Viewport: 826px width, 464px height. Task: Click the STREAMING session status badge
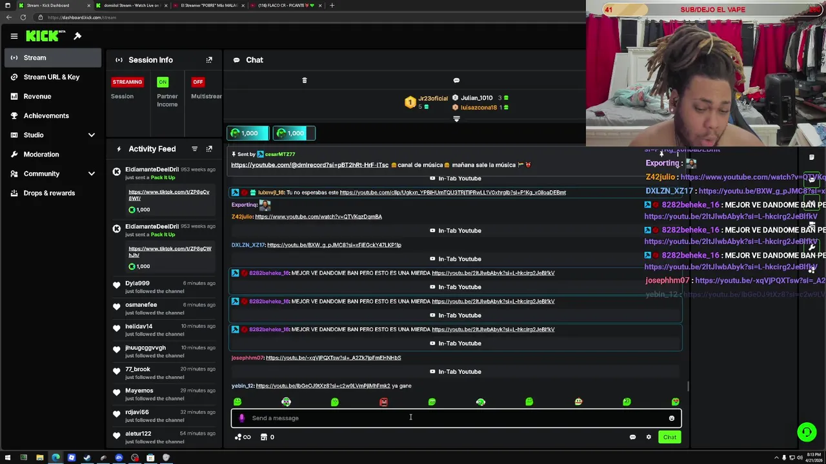click(127, 82)
